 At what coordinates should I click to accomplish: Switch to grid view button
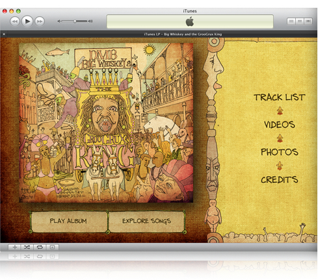tap(300, 21)
